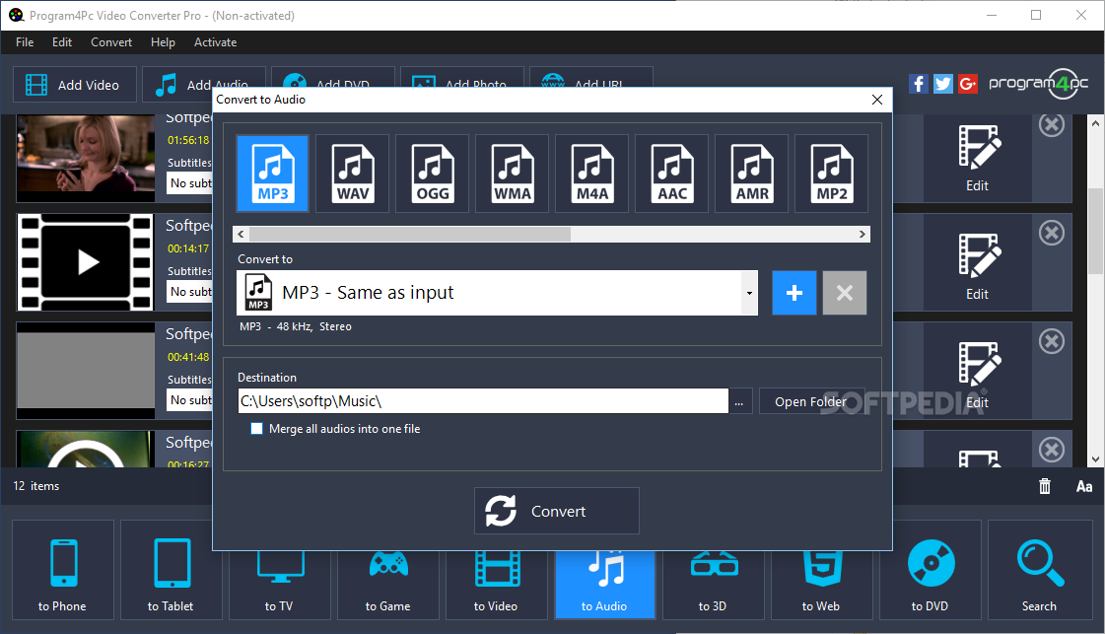Open the Twitter icon link
This screenshot has height=634, width=1105.
[943, 84]
